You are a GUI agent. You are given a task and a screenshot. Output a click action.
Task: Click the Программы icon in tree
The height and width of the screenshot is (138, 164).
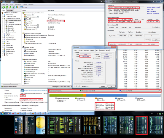click(x=4, y=47)
